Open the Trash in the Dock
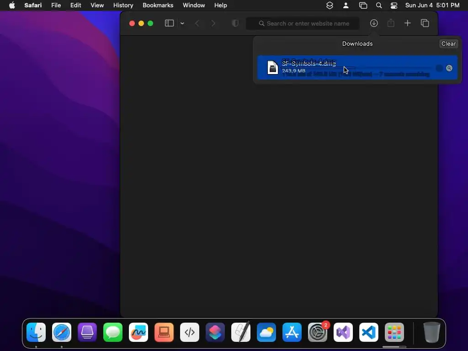468x351 pixels. pyautogui.click(x=431, y=332)
